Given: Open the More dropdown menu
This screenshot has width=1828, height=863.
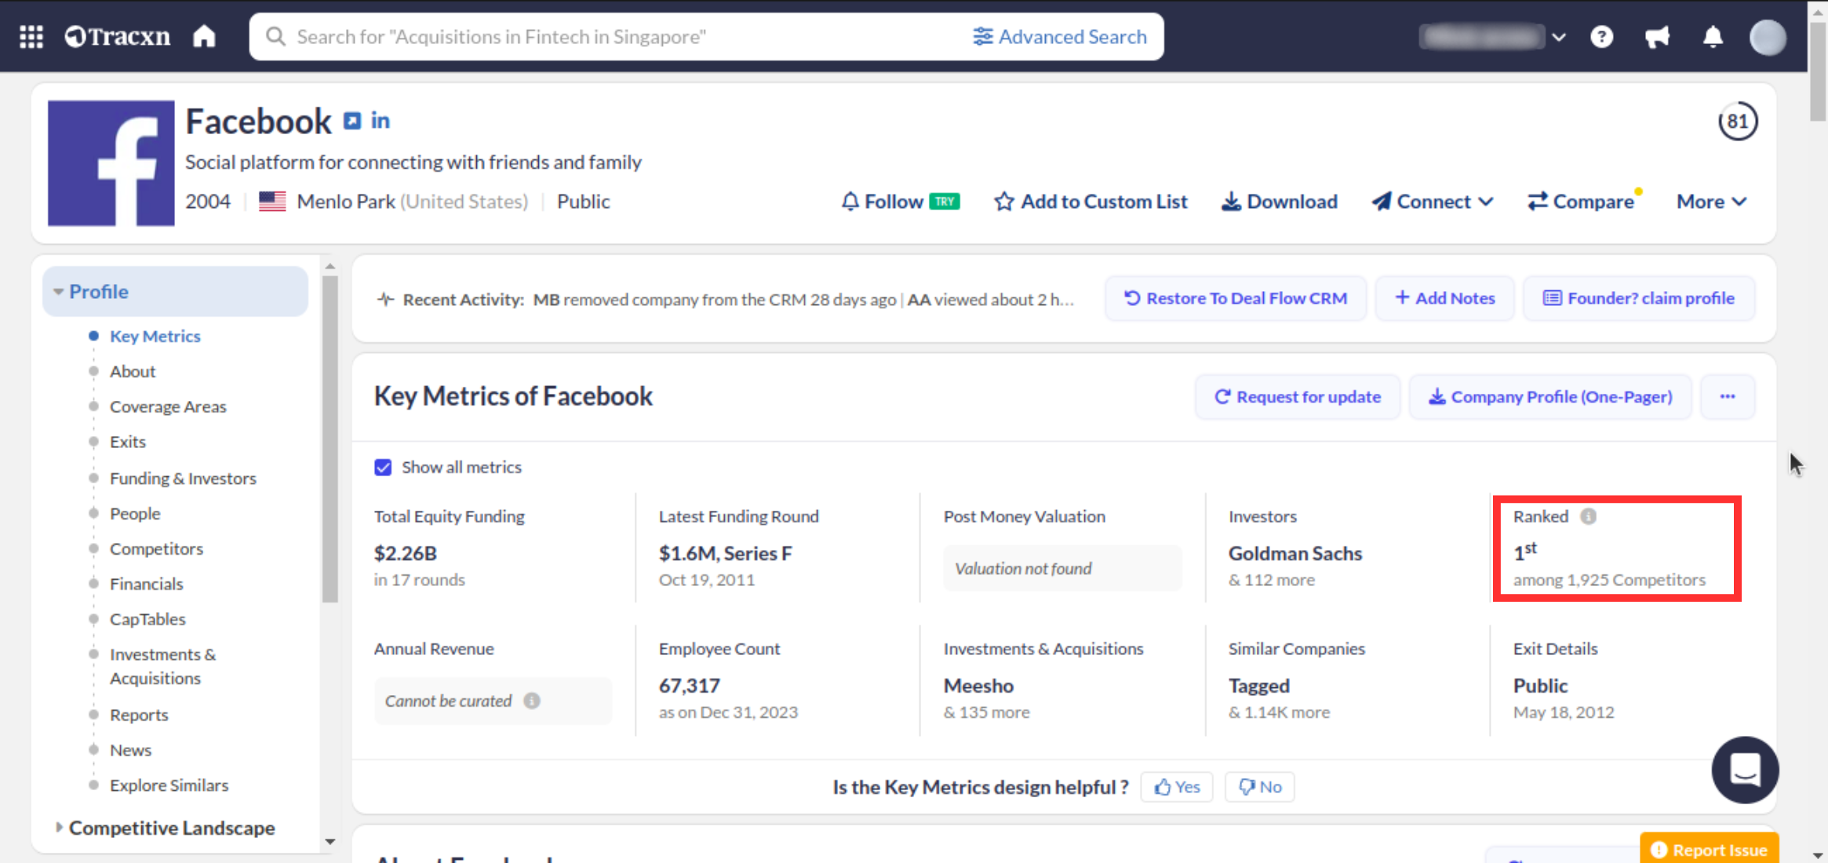Looking at the screenshot, I should (x=1711, y=202).
